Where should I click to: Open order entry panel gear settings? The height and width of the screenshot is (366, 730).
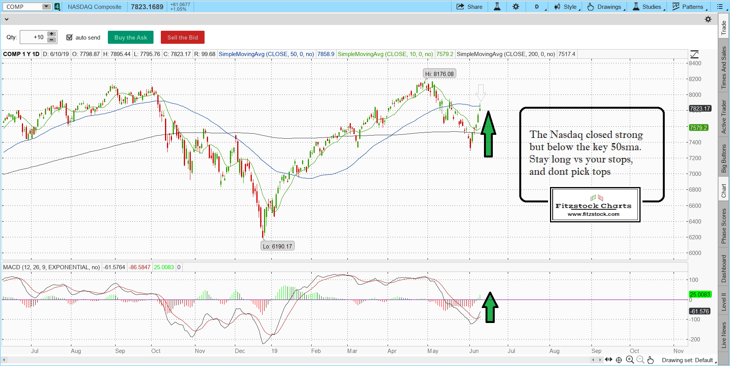(x=708, y=19)
